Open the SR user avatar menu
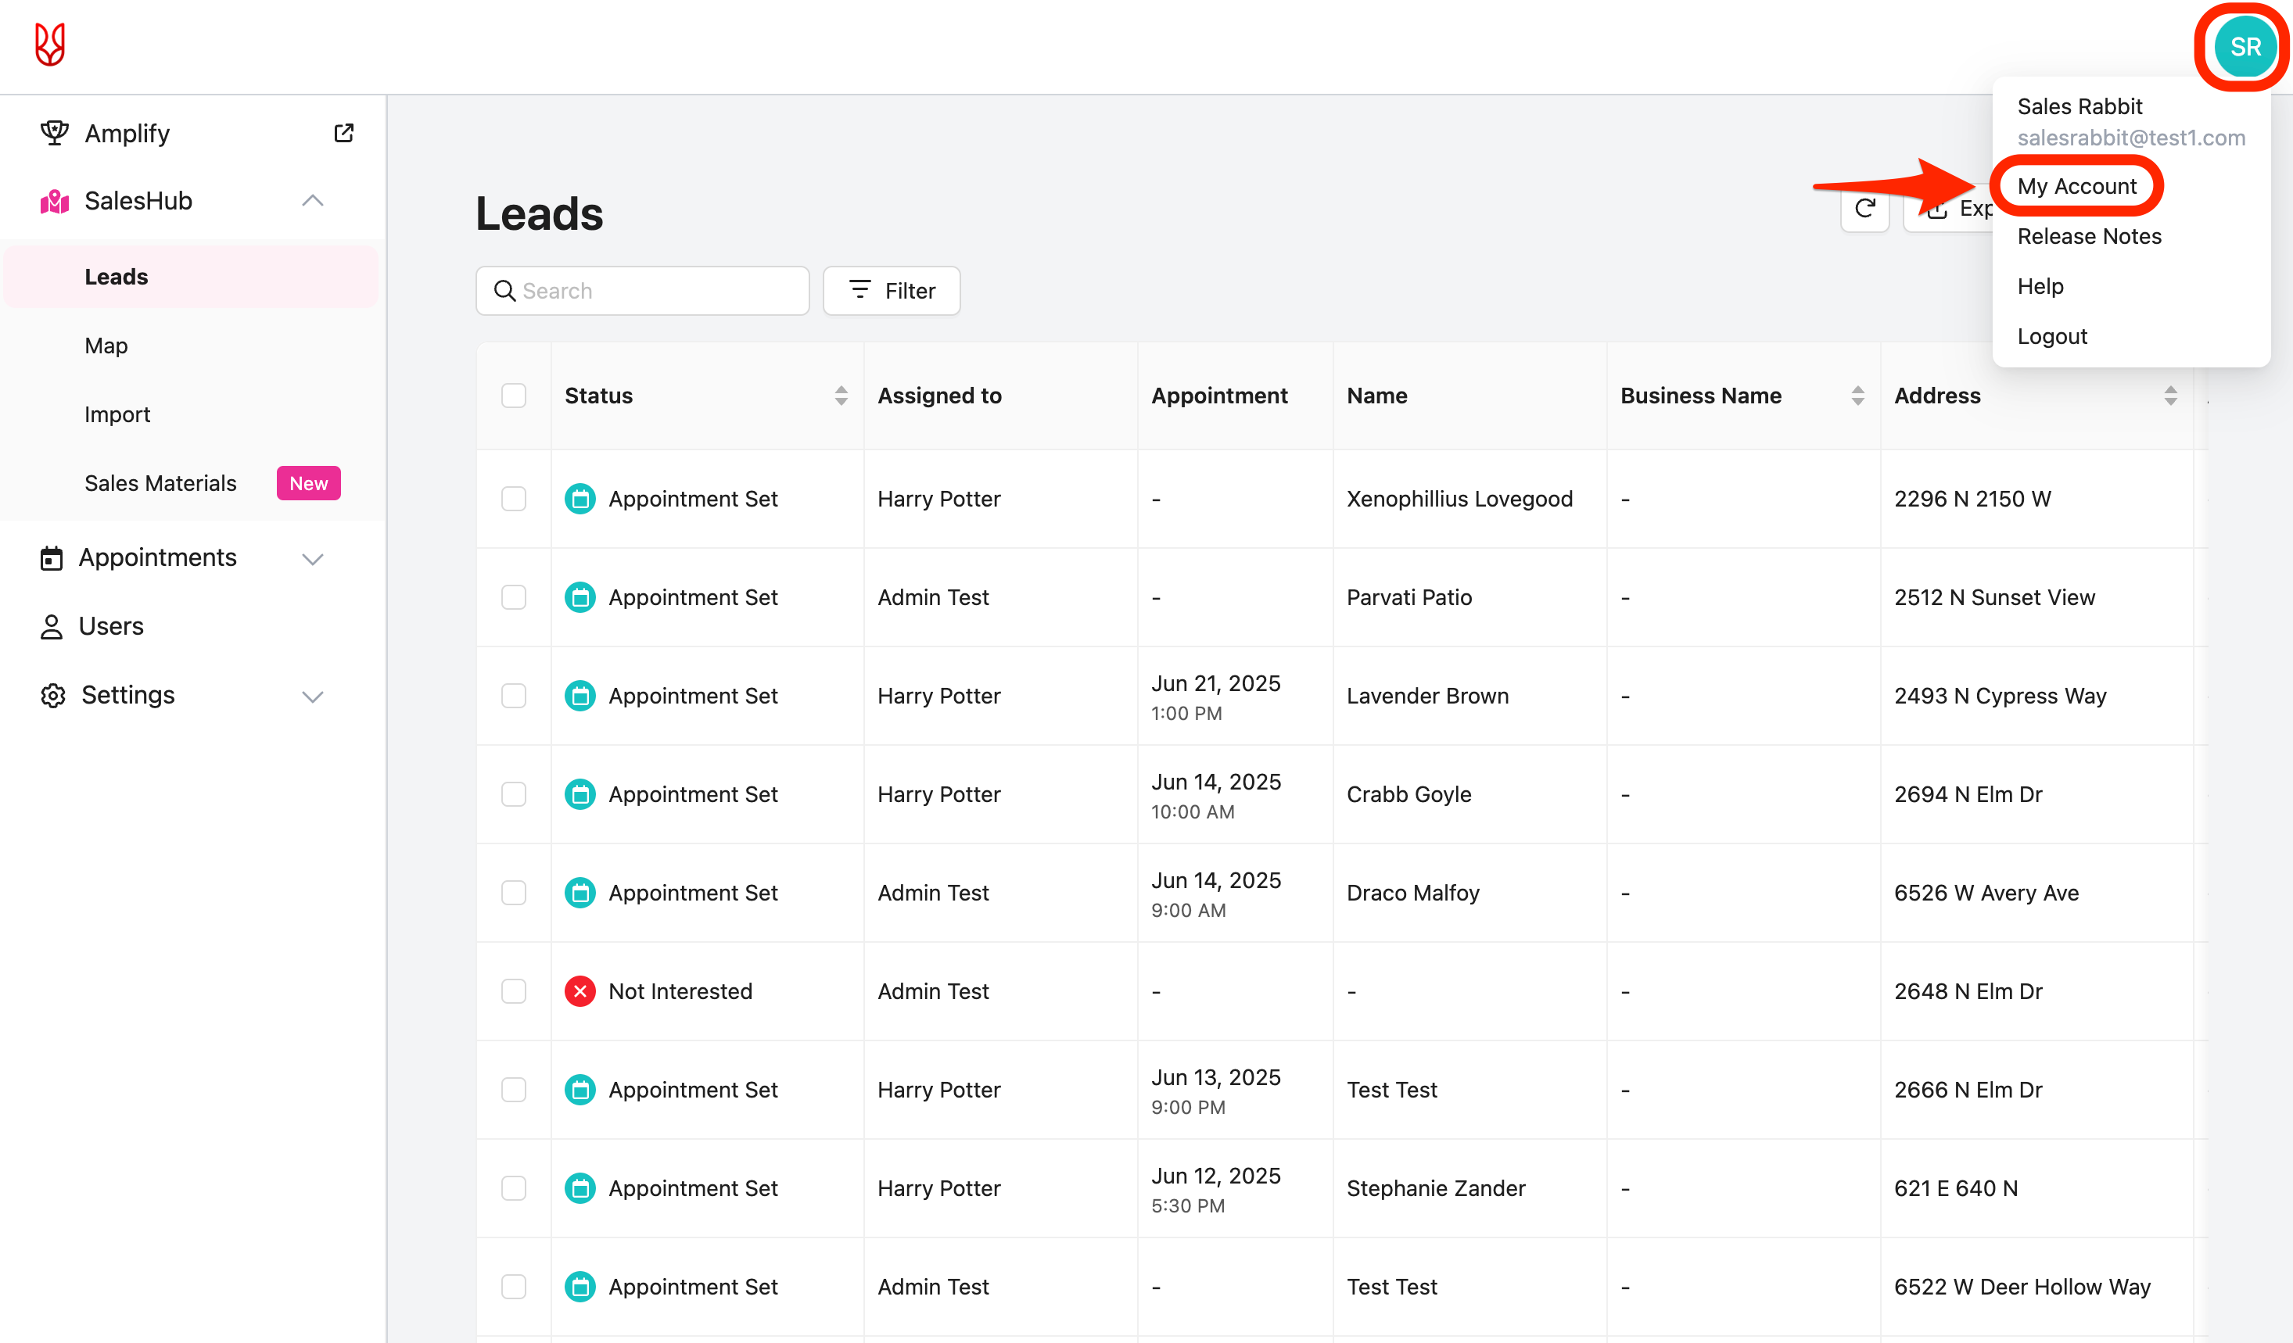The image size is (2293, 1343). [2243, 47]
